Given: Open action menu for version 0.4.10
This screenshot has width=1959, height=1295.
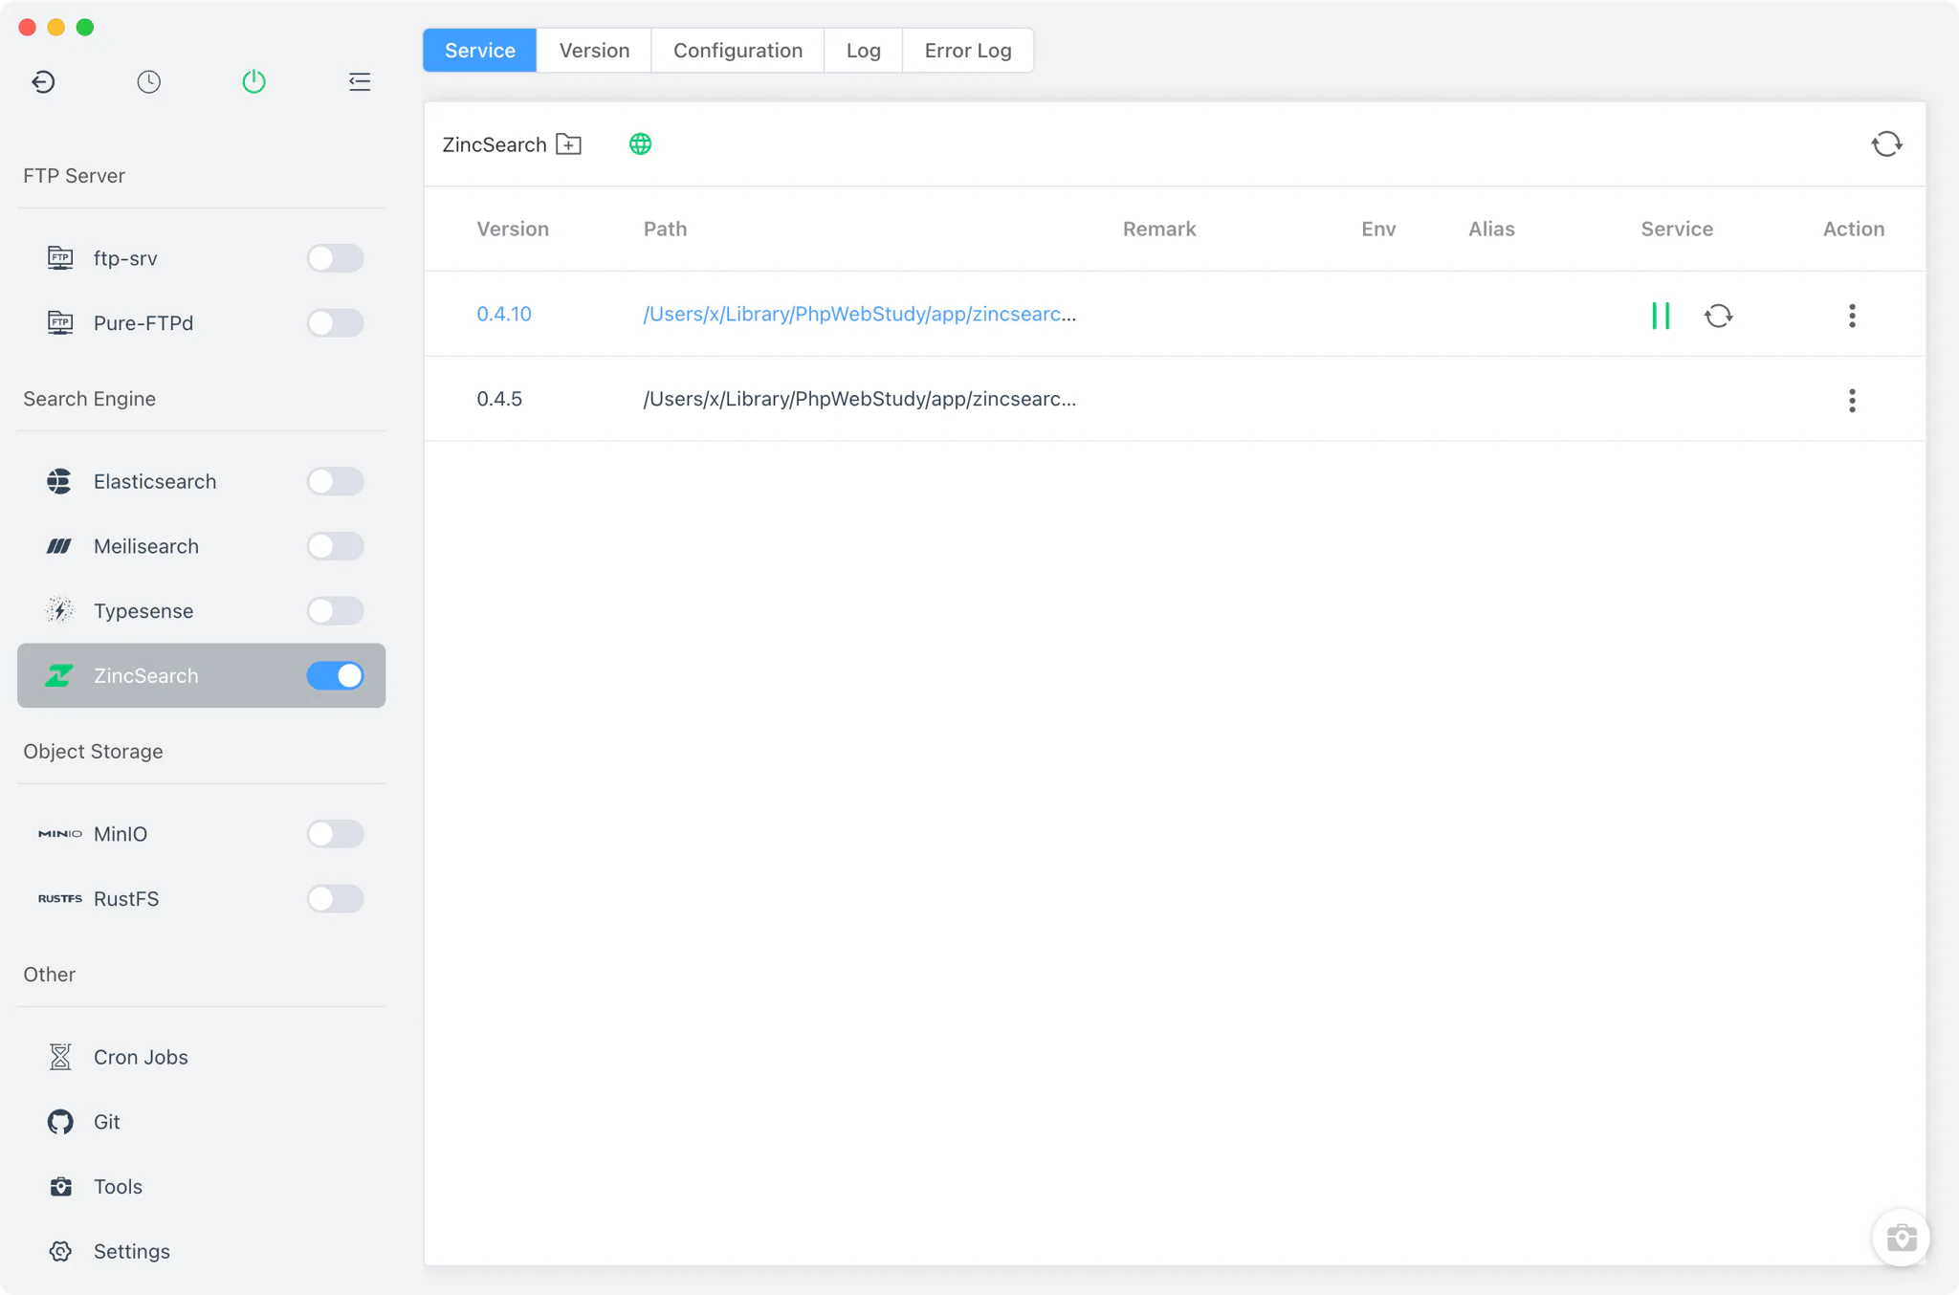Looking at the screenshot, I should pos(1852,316).
